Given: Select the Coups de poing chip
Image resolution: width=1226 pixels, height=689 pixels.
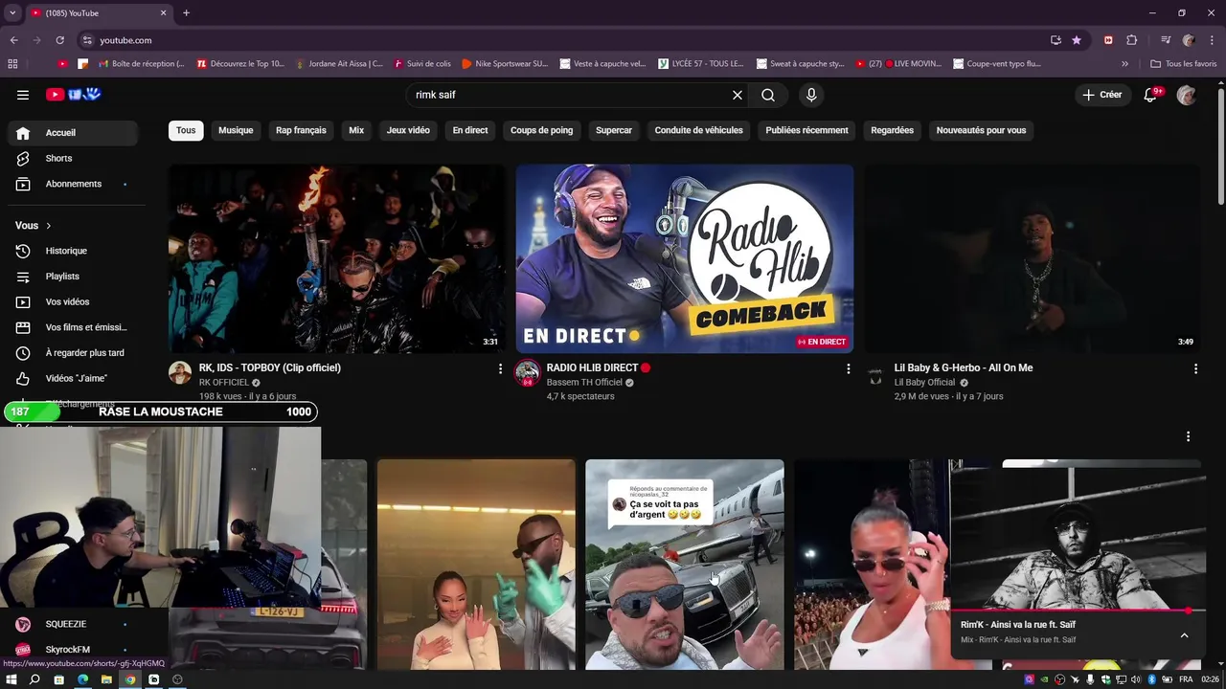Looking at the screenshot, I should [x=541, y=130].
